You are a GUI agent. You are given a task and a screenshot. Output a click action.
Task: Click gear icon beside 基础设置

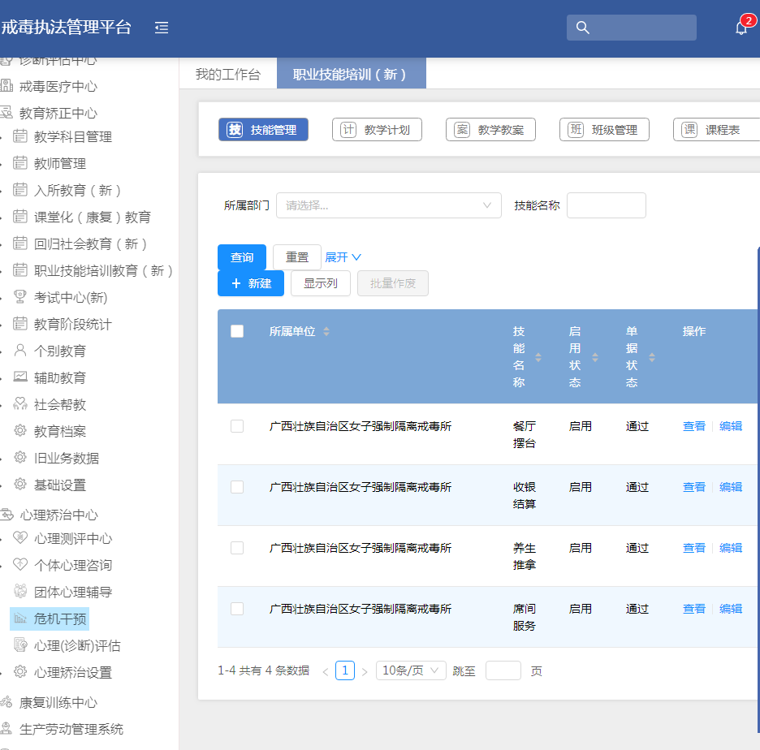[x=19, y=484]
